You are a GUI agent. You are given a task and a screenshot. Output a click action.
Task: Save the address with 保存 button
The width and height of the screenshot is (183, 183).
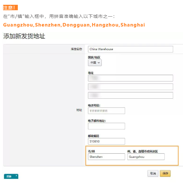tap(165, 173)
